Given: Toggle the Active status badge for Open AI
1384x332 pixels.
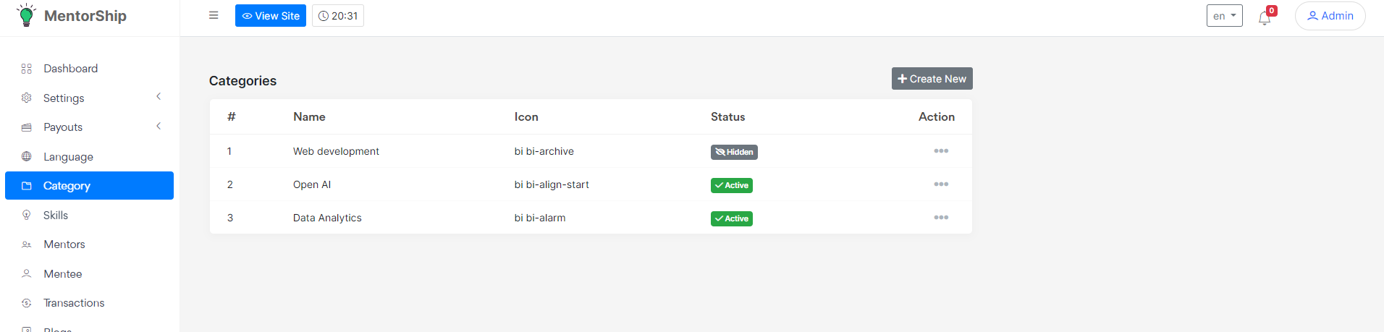Looking at the screenshot, I should (x=731, y=185).
